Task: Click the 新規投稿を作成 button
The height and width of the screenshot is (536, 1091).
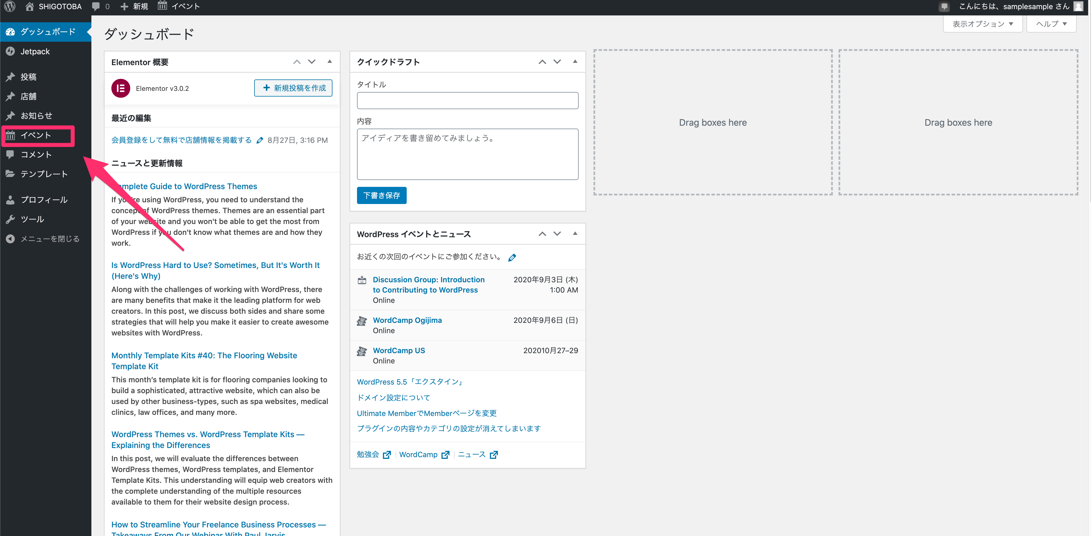Action: pyautogui.click(x=293, y=88)
